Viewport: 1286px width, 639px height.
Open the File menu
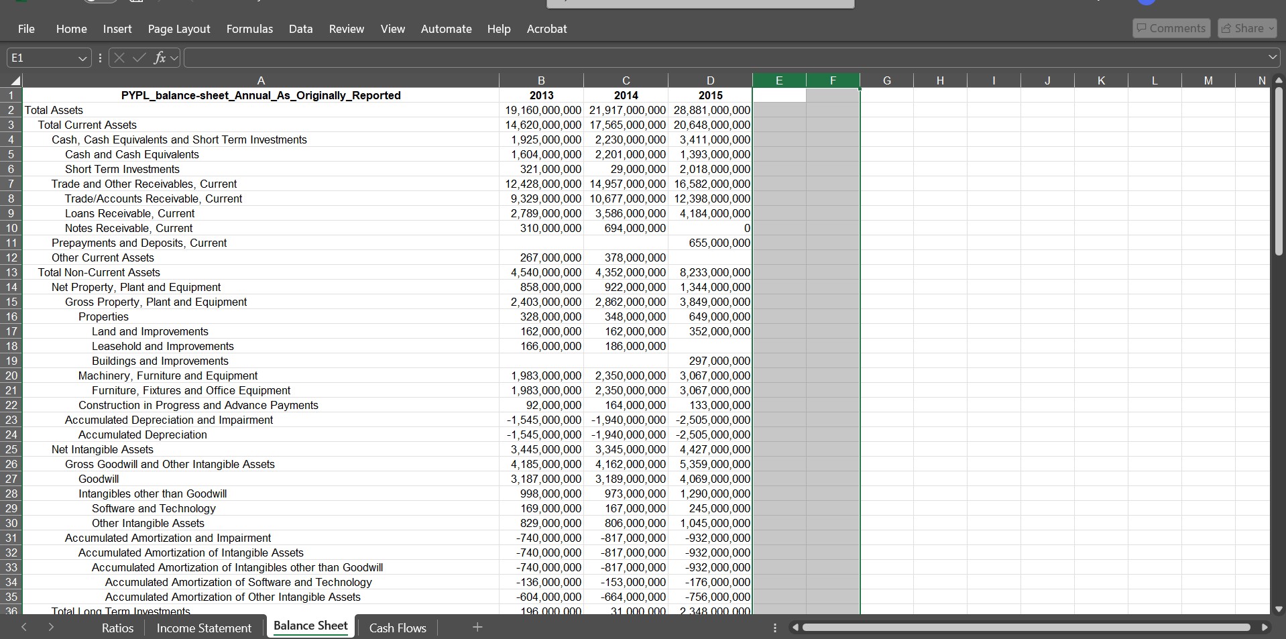(x=26, y=29)
